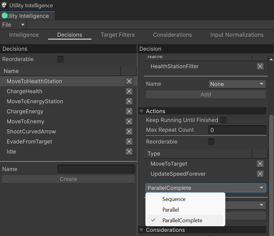Screen dimensions: 274x236
Task: Open the target filter Name dropdown showing None
Action: (x=237, y=84)
